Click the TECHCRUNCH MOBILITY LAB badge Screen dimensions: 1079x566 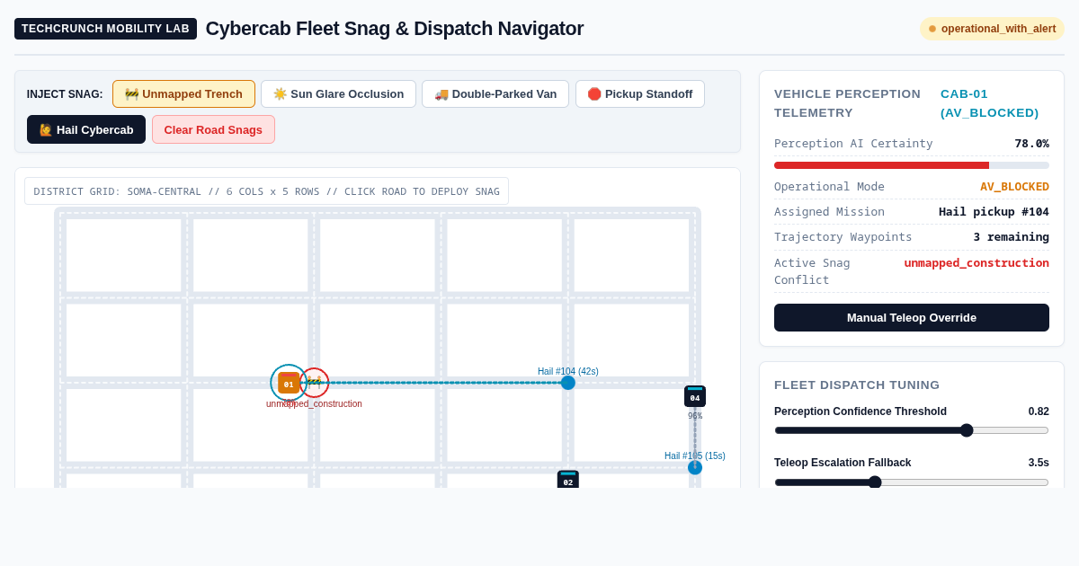[105, 29]
